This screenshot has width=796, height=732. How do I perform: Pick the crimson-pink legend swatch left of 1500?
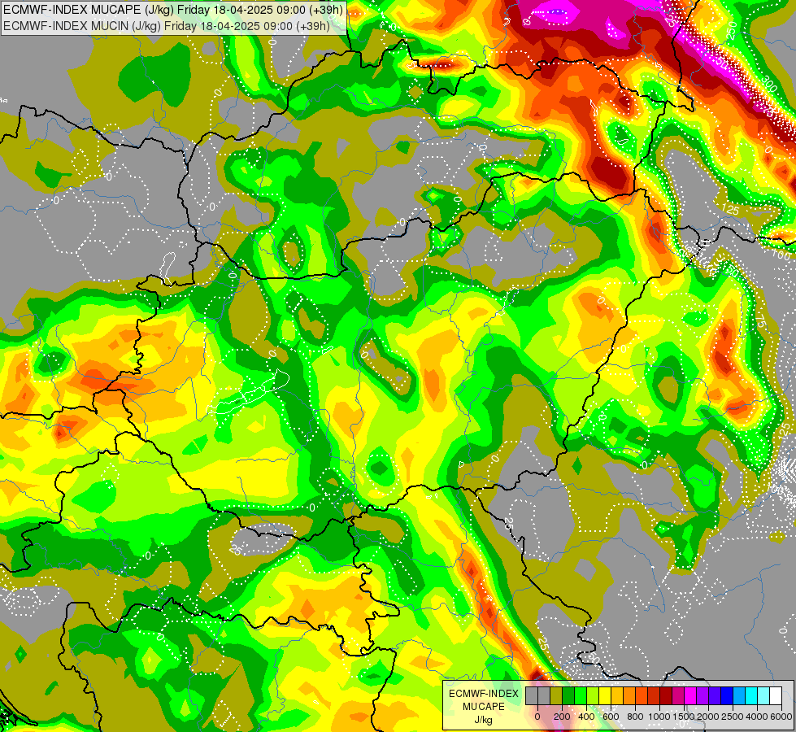tap(678, 696)
